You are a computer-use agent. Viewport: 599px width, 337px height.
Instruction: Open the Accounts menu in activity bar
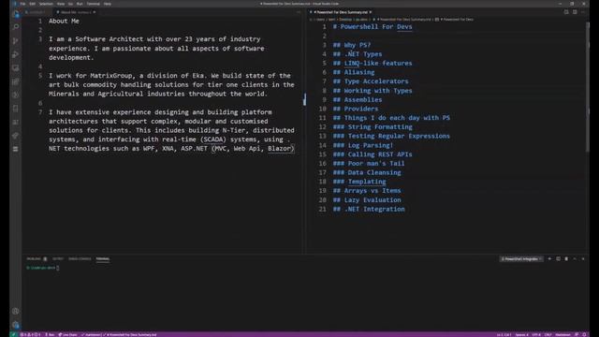point(16,312)
